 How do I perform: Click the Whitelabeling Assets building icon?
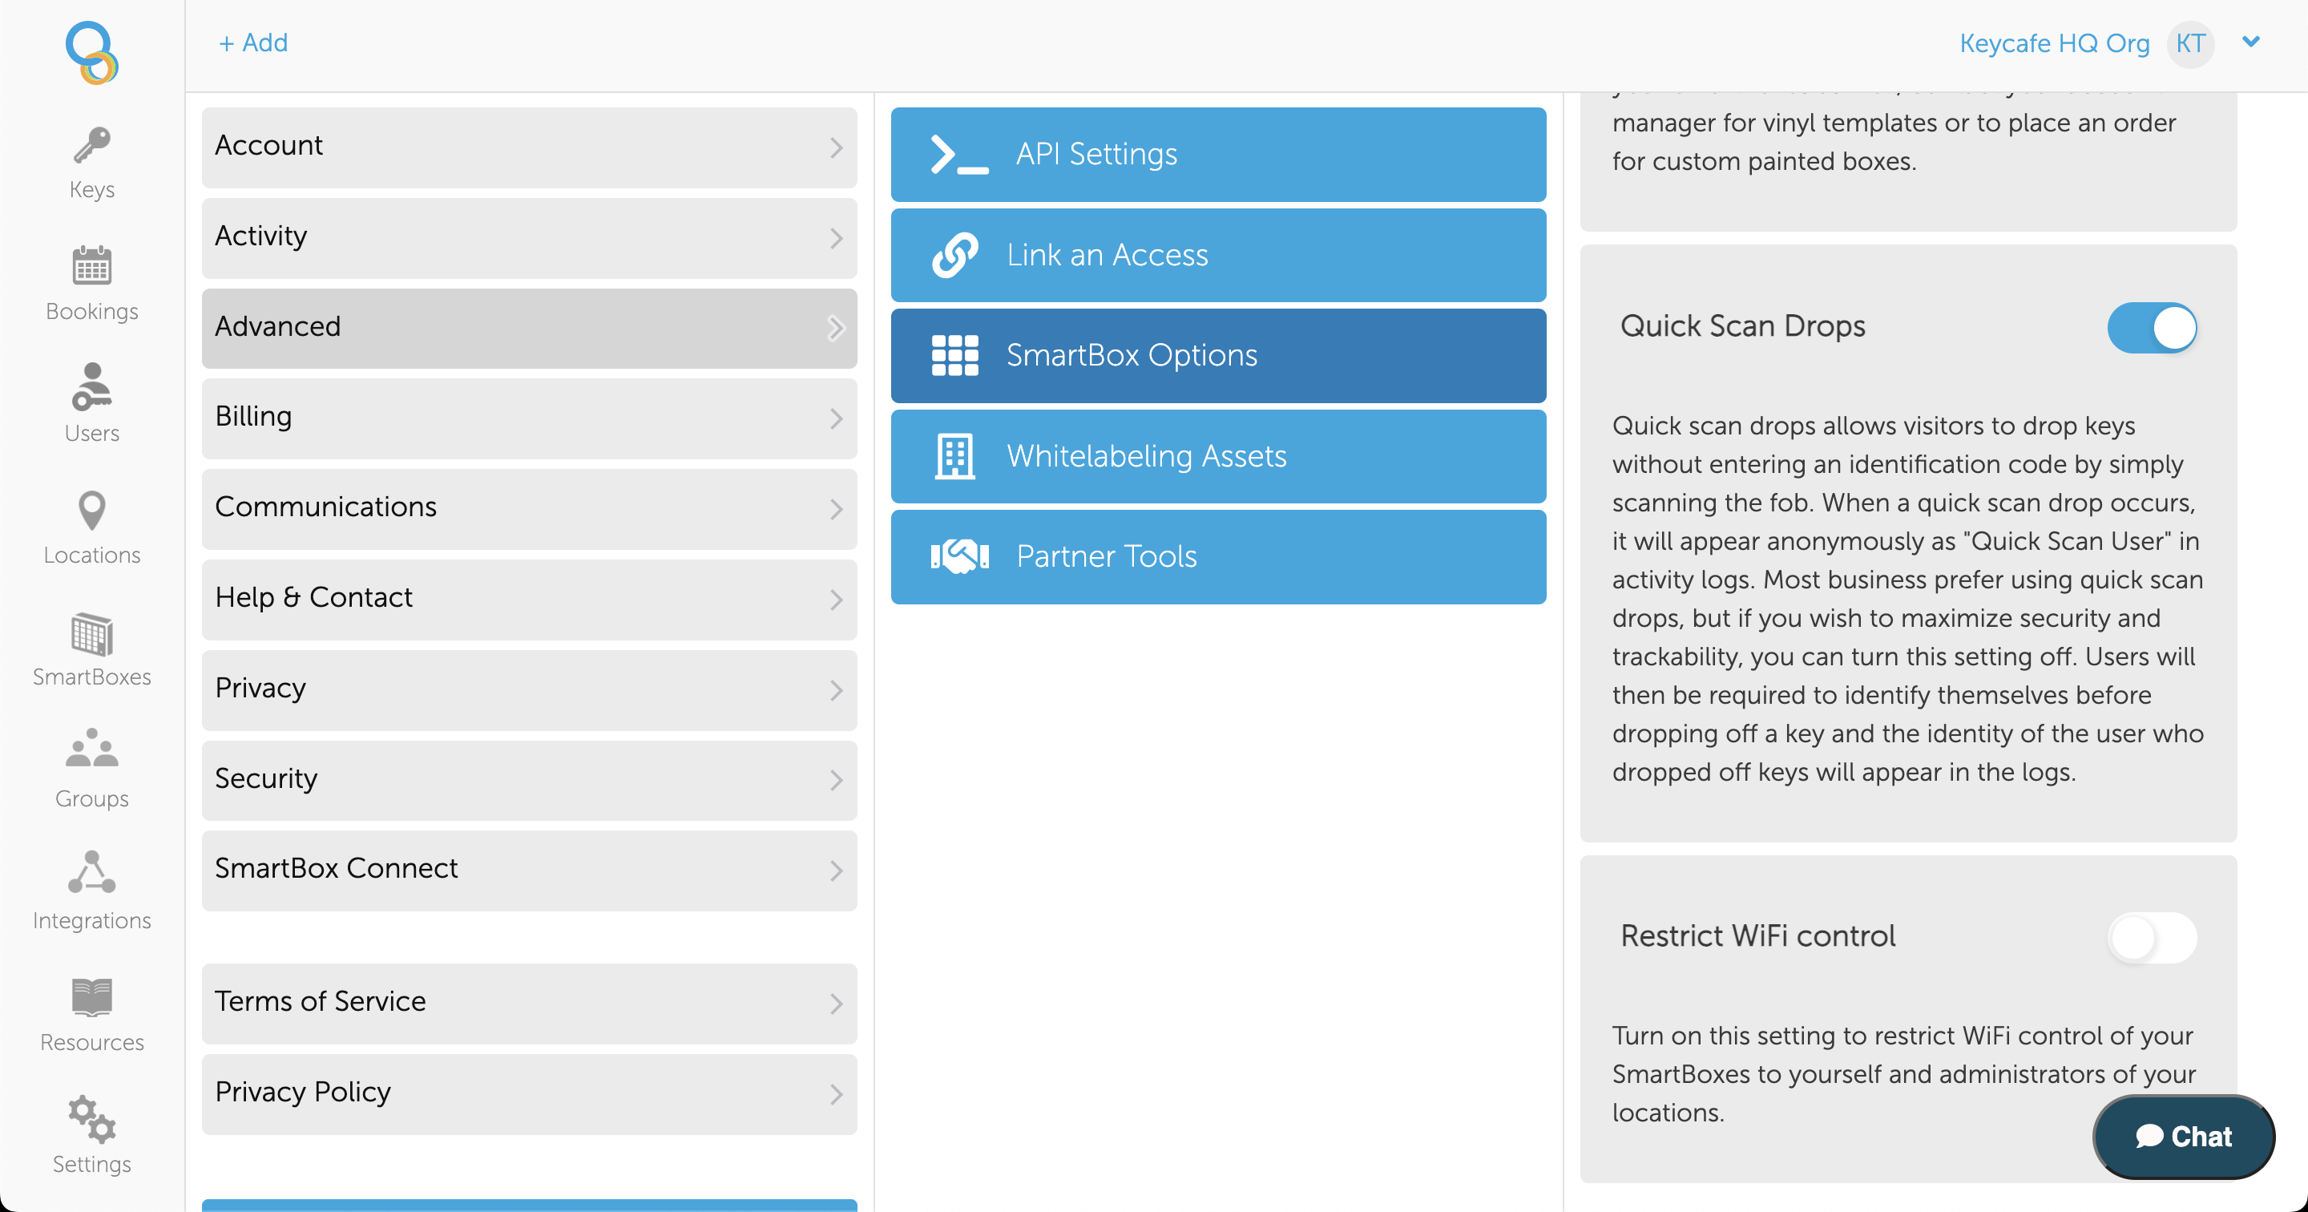(955, 456)
